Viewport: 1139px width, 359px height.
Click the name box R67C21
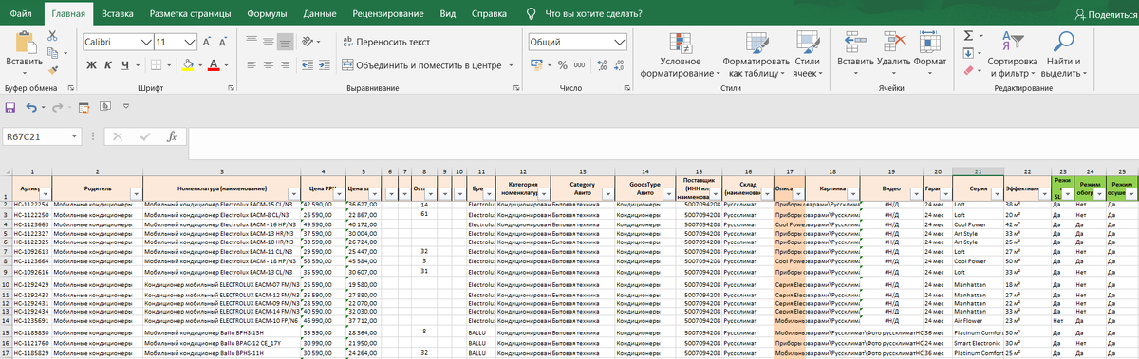41,136
